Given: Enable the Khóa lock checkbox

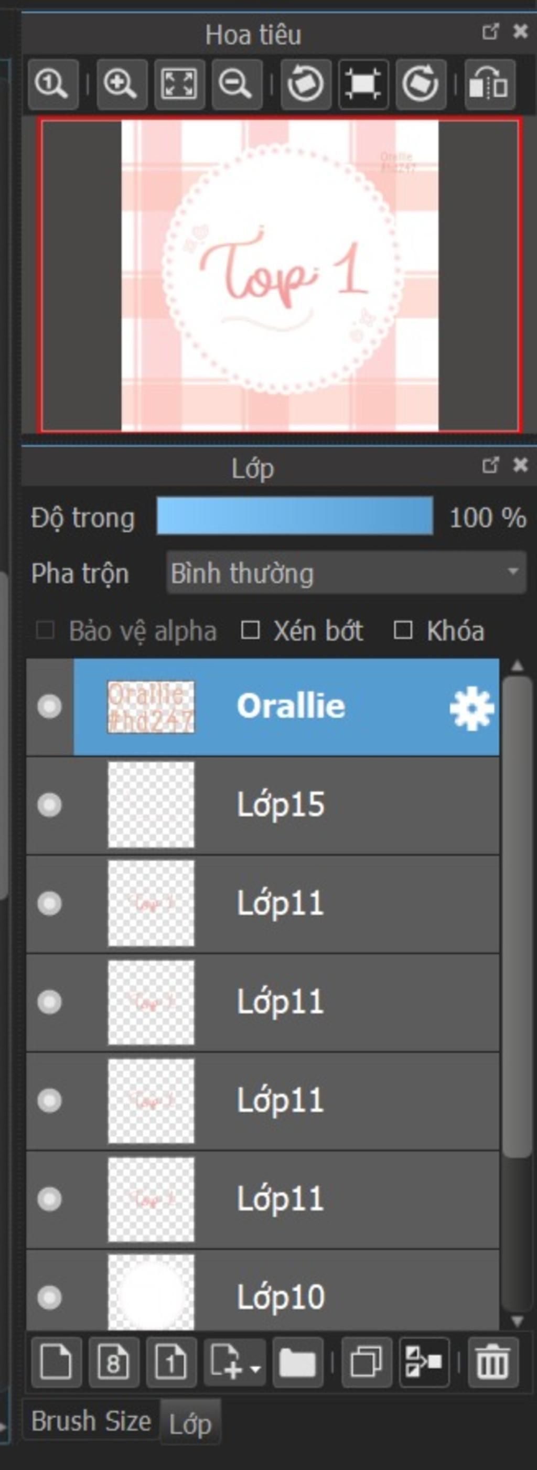Looking at the screenshot, I should 403,630.
